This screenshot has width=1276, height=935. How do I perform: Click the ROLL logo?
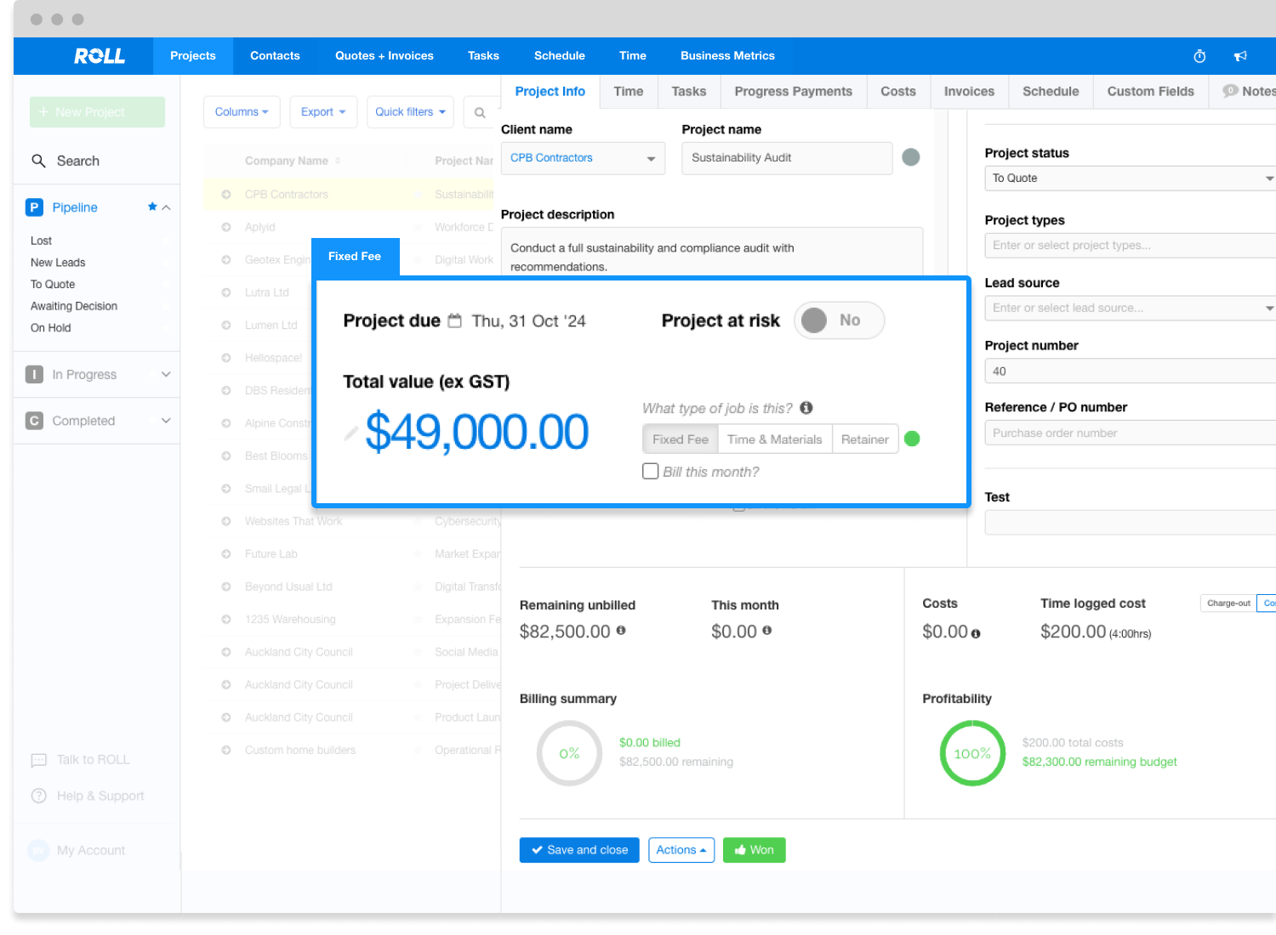100,56
